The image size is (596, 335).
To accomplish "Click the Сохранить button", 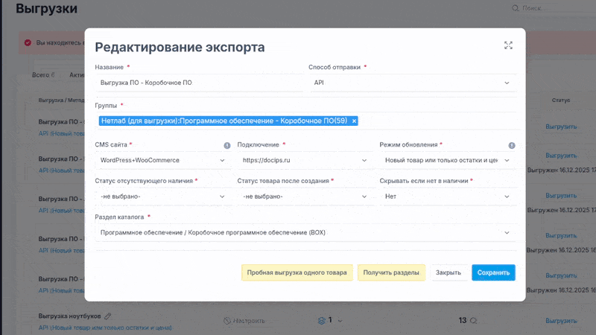I will point(493,272).
